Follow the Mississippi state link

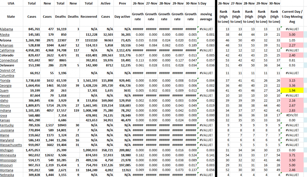(8, 160)
